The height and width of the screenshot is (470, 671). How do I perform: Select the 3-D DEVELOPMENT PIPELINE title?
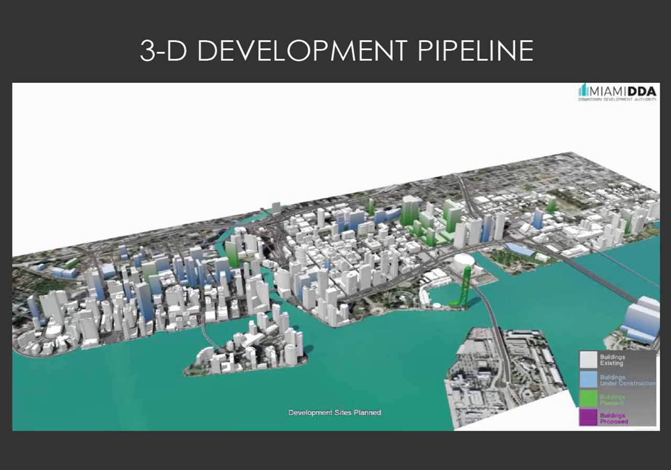coord(335,49)
